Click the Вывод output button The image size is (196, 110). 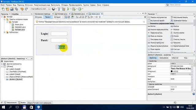[x=22, y=103]
